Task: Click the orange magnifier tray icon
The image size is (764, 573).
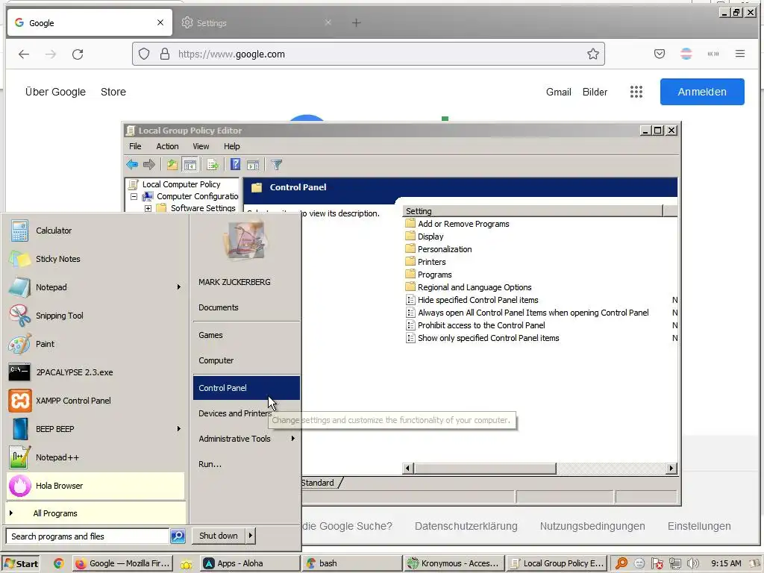Action: point(621,563)
